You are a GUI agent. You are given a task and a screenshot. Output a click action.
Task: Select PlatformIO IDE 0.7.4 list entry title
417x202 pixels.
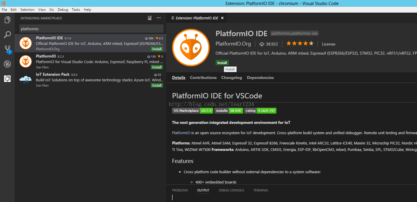[x=49, y=38]
